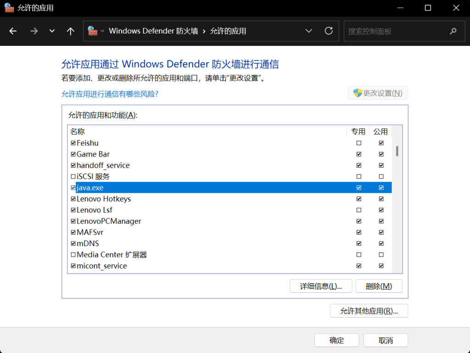Expand the address bar history dropdown
Viewport: 470px width, 353px height.
pos(309,31)
